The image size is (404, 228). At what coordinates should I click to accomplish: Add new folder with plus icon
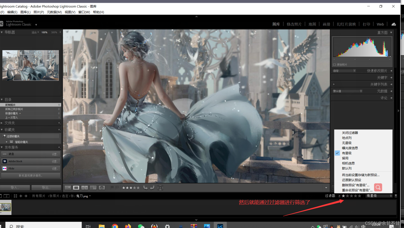pyautogui.click(x=59, y=123)
